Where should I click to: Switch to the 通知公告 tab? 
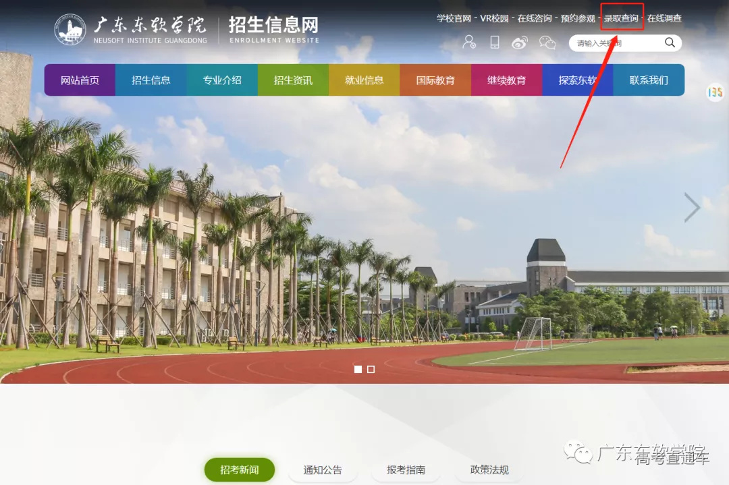(x=323, y=470)
